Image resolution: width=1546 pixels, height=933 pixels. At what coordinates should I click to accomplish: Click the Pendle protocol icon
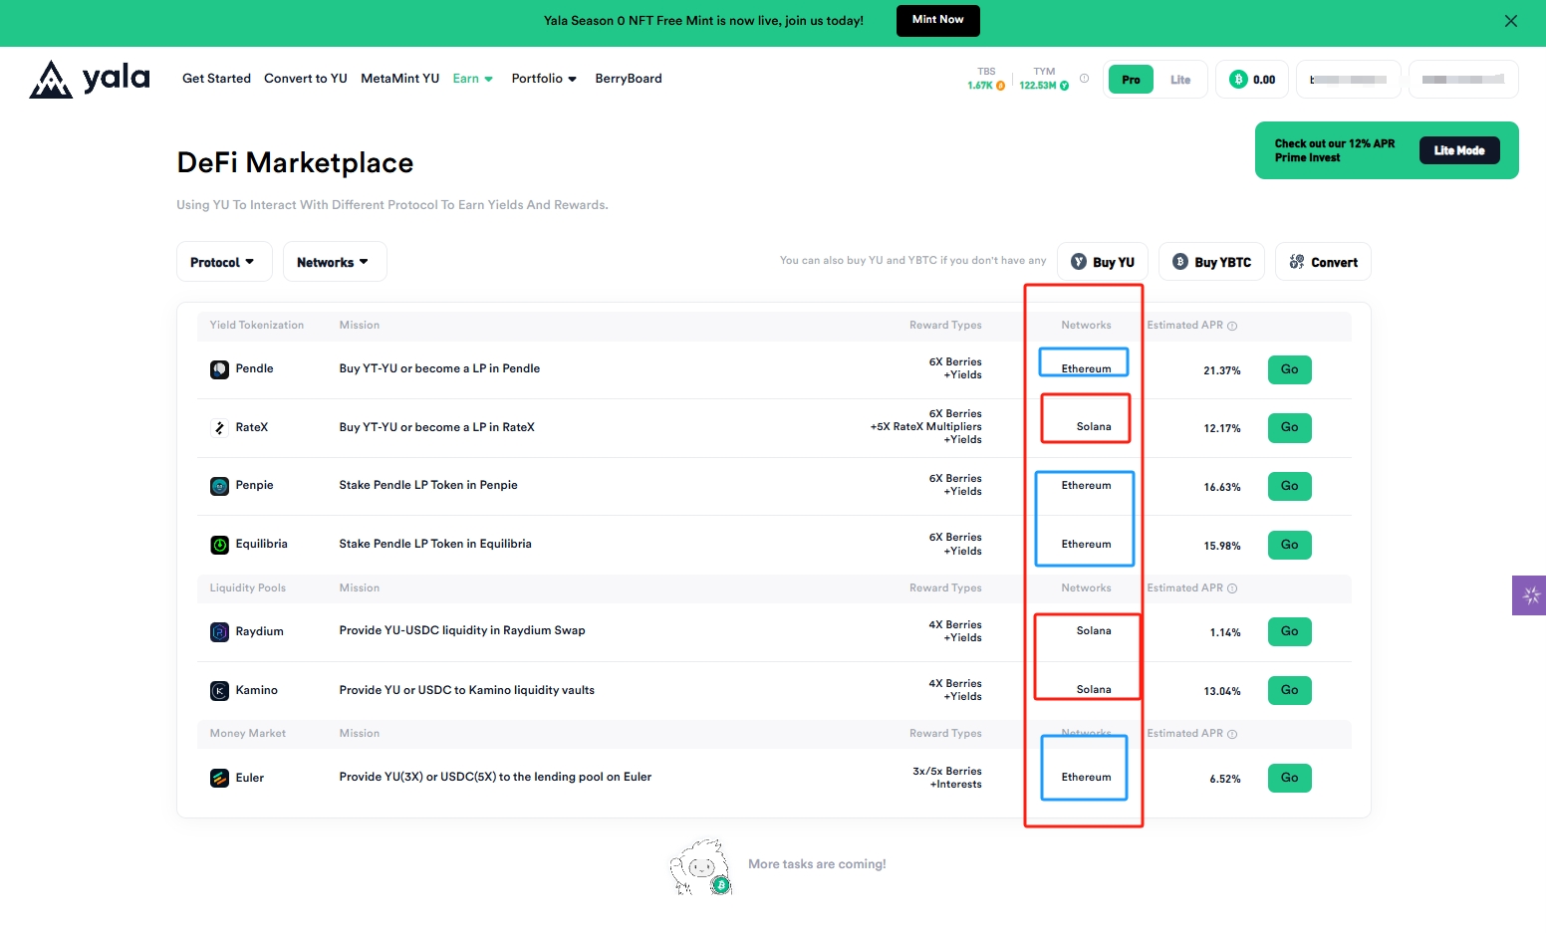(x=219, y=369)
